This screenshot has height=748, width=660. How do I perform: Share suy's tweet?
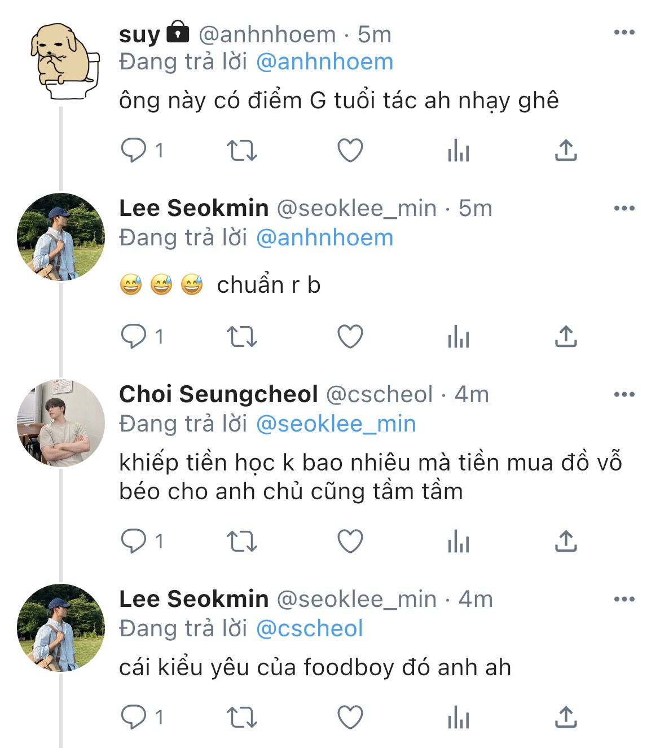tap(565, 151)
